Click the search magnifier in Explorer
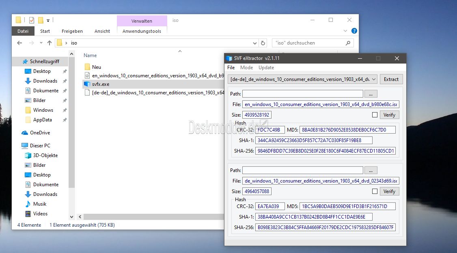Image resolution: width=457 pixels, height=253 pixels. tap(348, 43)
